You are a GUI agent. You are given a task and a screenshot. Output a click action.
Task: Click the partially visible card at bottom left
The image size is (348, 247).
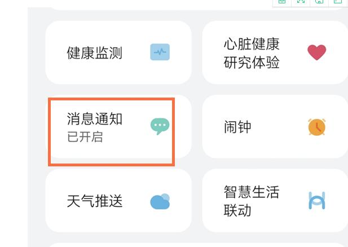(x=118, y=245)
